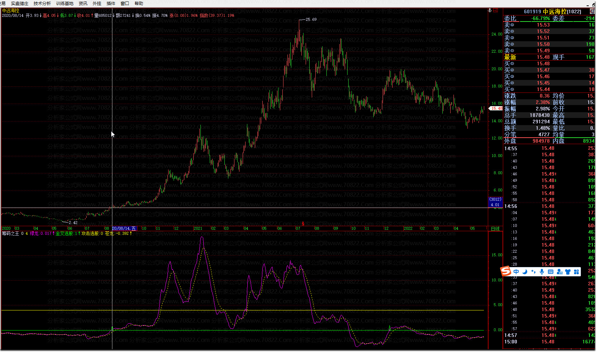Click the 分笔 value 4727
This screenshot has width=597, height=352.
(x=544, y=134)
